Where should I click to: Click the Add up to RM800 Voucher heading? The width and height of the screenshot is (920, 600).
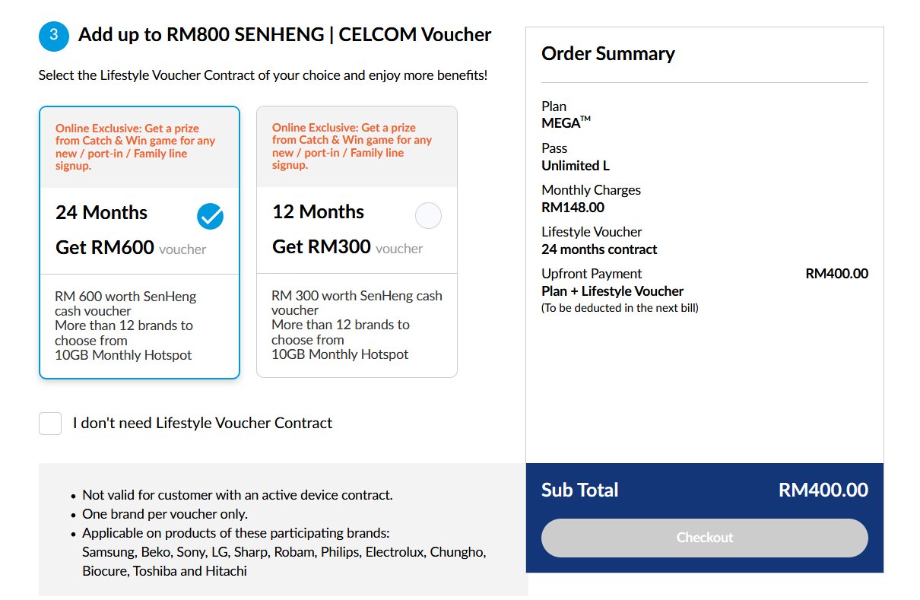point(284,34)
